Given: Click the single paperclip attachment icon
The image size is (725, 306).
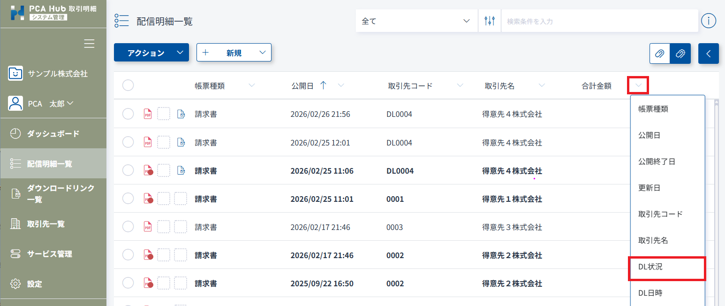Looking at the screenshot, I should click(x=659, y=54).
